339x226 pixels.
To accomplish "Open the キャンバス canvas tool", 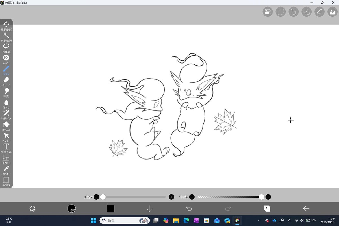I will tap(6, 182).
